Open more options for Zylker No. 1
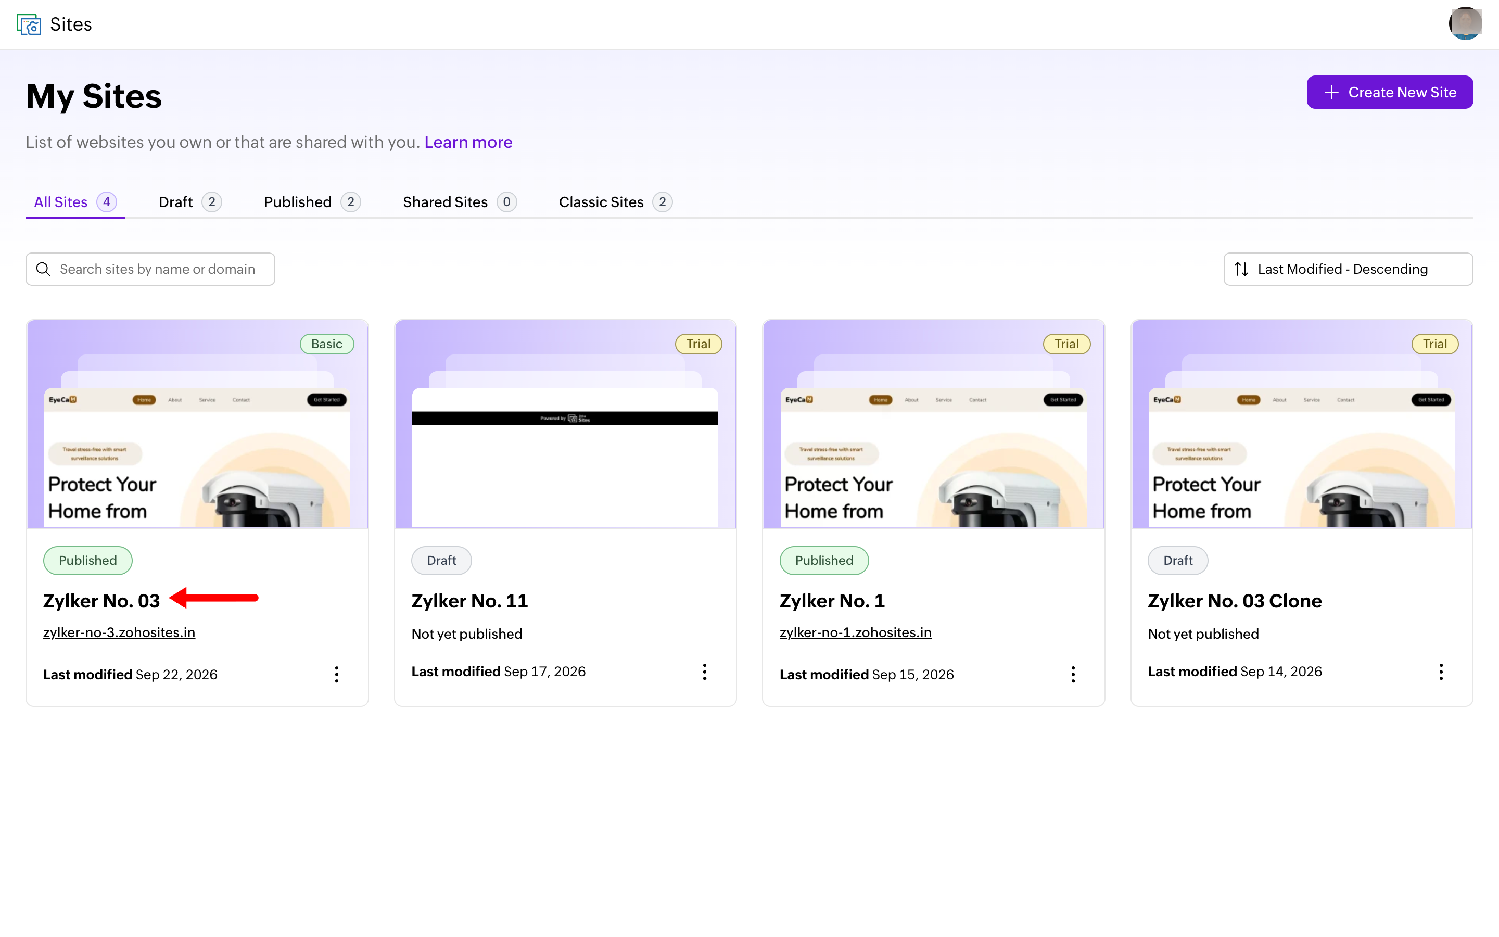1499x937 pixels. pyautogui.click(x=1073, y=674)
